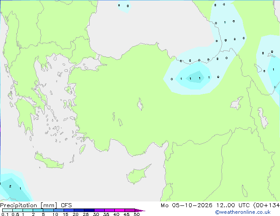280x216 pixels.
Task: Select the legend swatch between 40 and 45
Action: 119,210
